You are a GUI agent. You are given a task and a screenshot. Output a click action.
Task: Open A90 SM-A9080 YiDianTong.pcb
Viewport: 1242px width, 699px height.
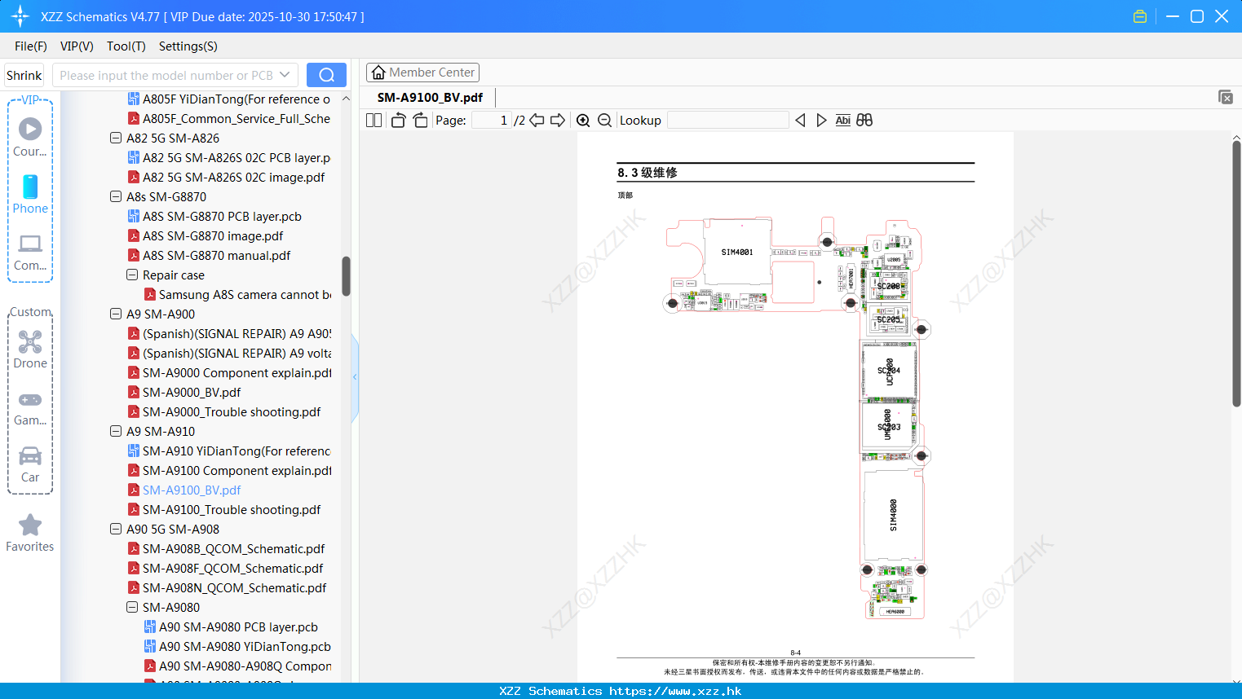tap(245, 646)
